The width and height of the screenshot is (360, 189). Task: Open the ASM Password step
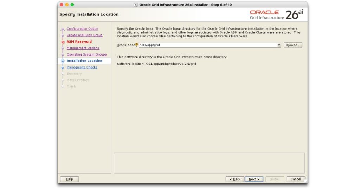79,41
